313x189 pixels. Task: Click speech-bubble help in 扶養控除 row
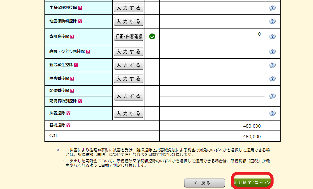pyautogui.click(x=272, y=113)
